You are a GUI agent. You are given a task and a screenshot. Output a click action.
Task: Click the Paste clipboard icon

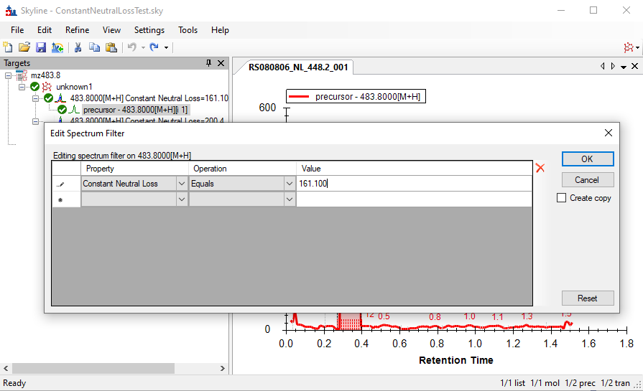[111, 47]
